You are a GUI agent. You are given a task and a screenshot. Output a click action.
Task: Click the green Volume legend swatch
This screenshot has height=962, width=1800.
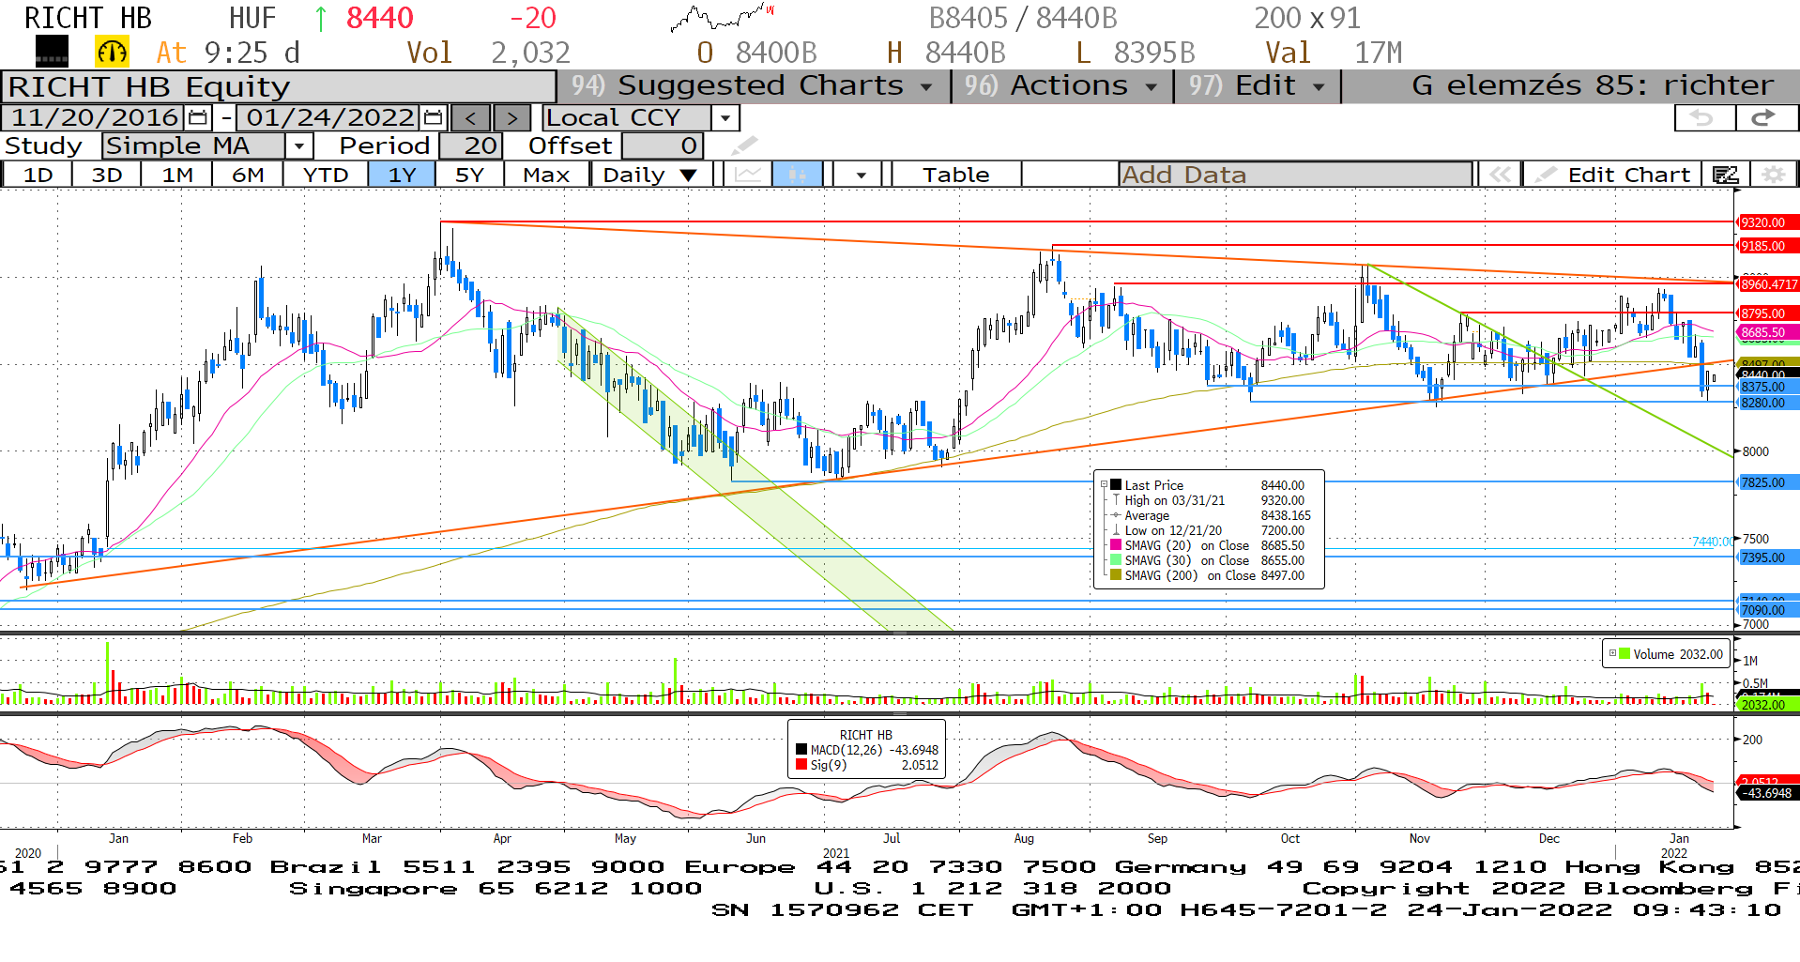pos(1625,654)
